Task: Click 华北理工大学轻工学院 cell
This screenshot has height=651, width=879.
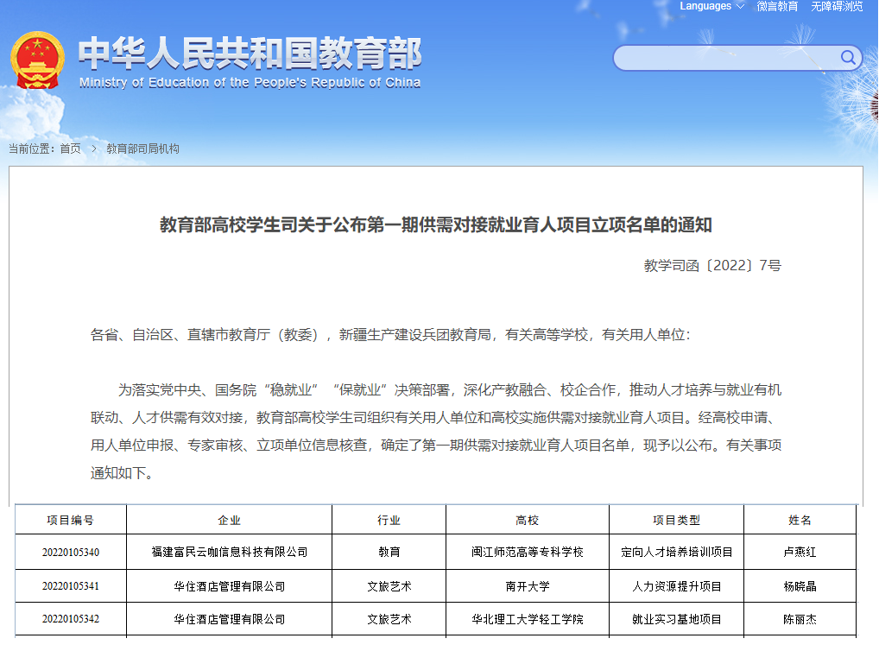Action: click(528, 619)
